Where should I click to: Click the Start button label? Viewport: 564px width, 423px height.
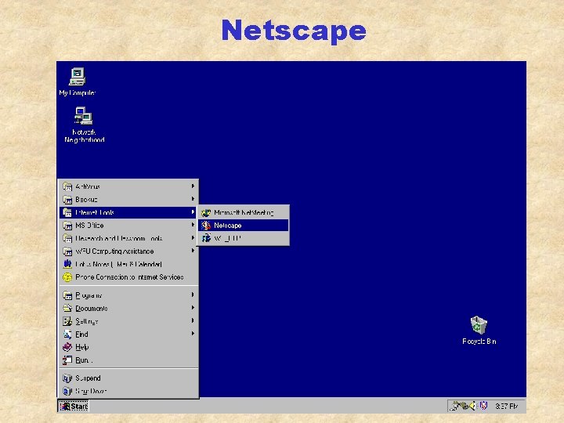(x=79, y=407)
